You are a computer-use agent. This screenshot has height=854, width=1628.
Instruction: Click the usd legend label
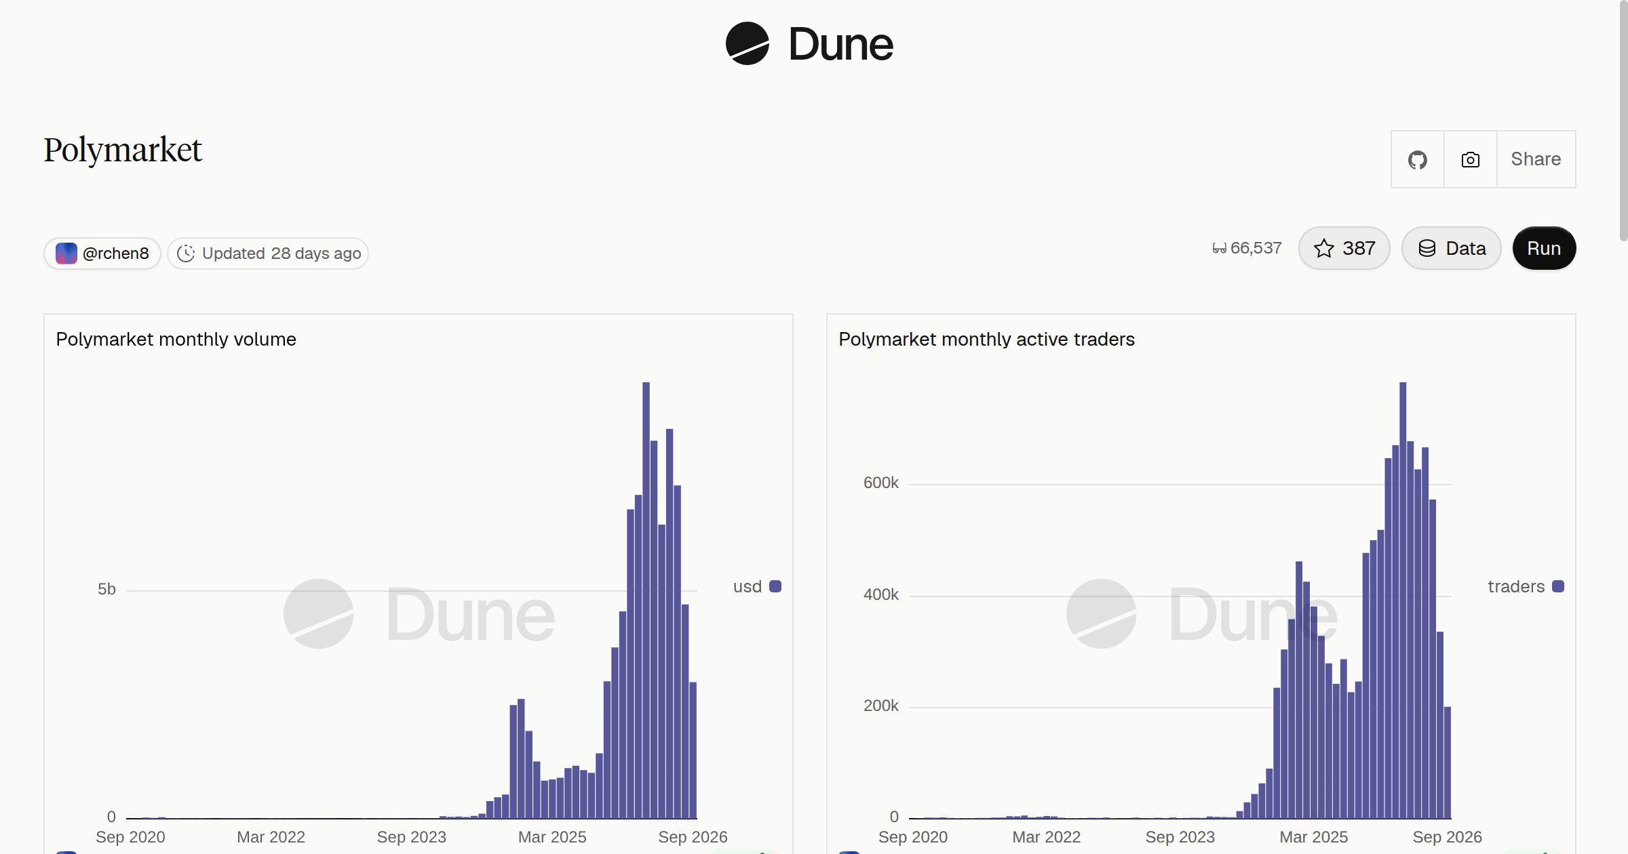(x=747, y=586)
